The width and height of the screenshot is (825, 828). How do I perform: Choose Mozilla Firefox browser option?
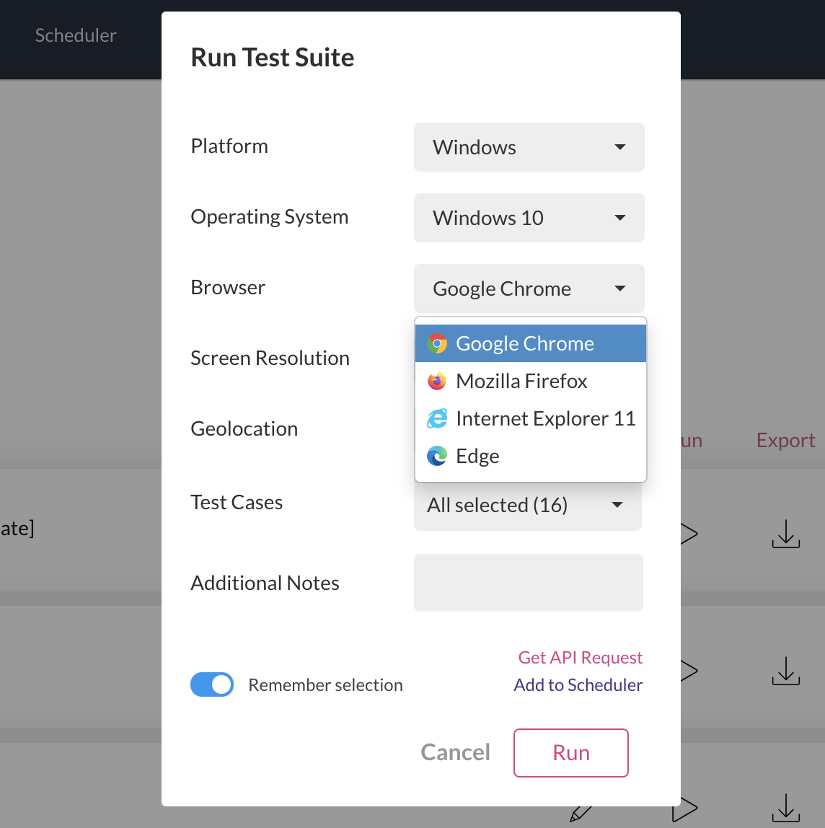531,381
